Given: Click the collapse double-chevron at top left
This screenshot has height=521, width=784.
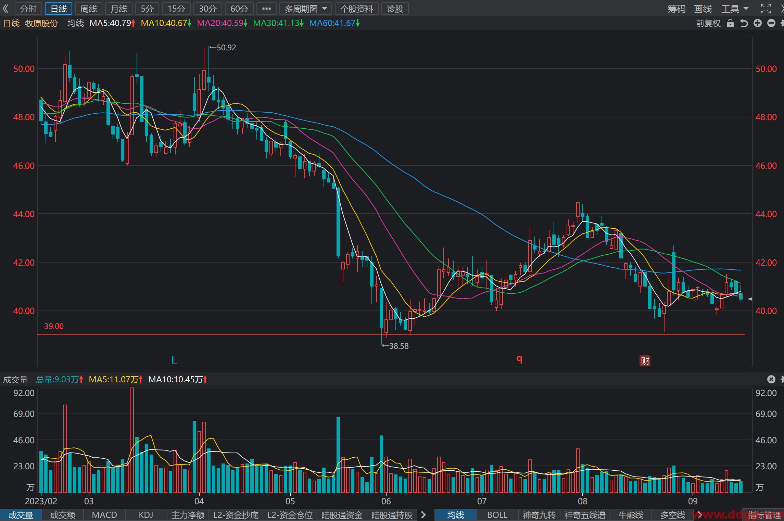Looking at the screenshot, I should [5, 9].
